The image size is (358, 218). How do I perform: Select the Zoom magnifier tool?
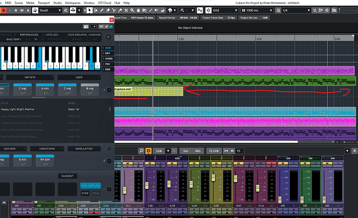pyautogui.click(x=132, y=10)
